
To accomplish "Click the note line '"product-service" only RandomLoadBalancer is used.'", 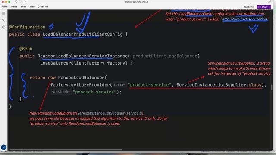I will [75, 124].
